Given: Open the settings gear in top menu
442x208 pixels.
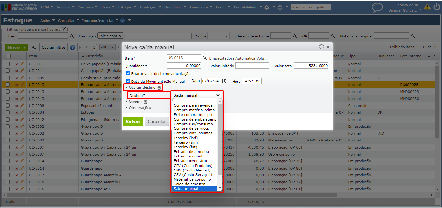Looking at the screenshot, I should (x=267, y=7).
